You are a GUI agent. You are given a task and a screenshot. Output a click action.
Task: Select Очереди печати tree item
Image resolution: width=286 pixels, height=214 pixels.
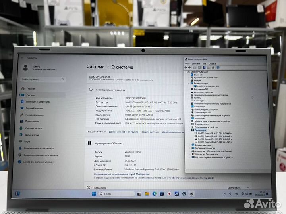click(202, 124)
